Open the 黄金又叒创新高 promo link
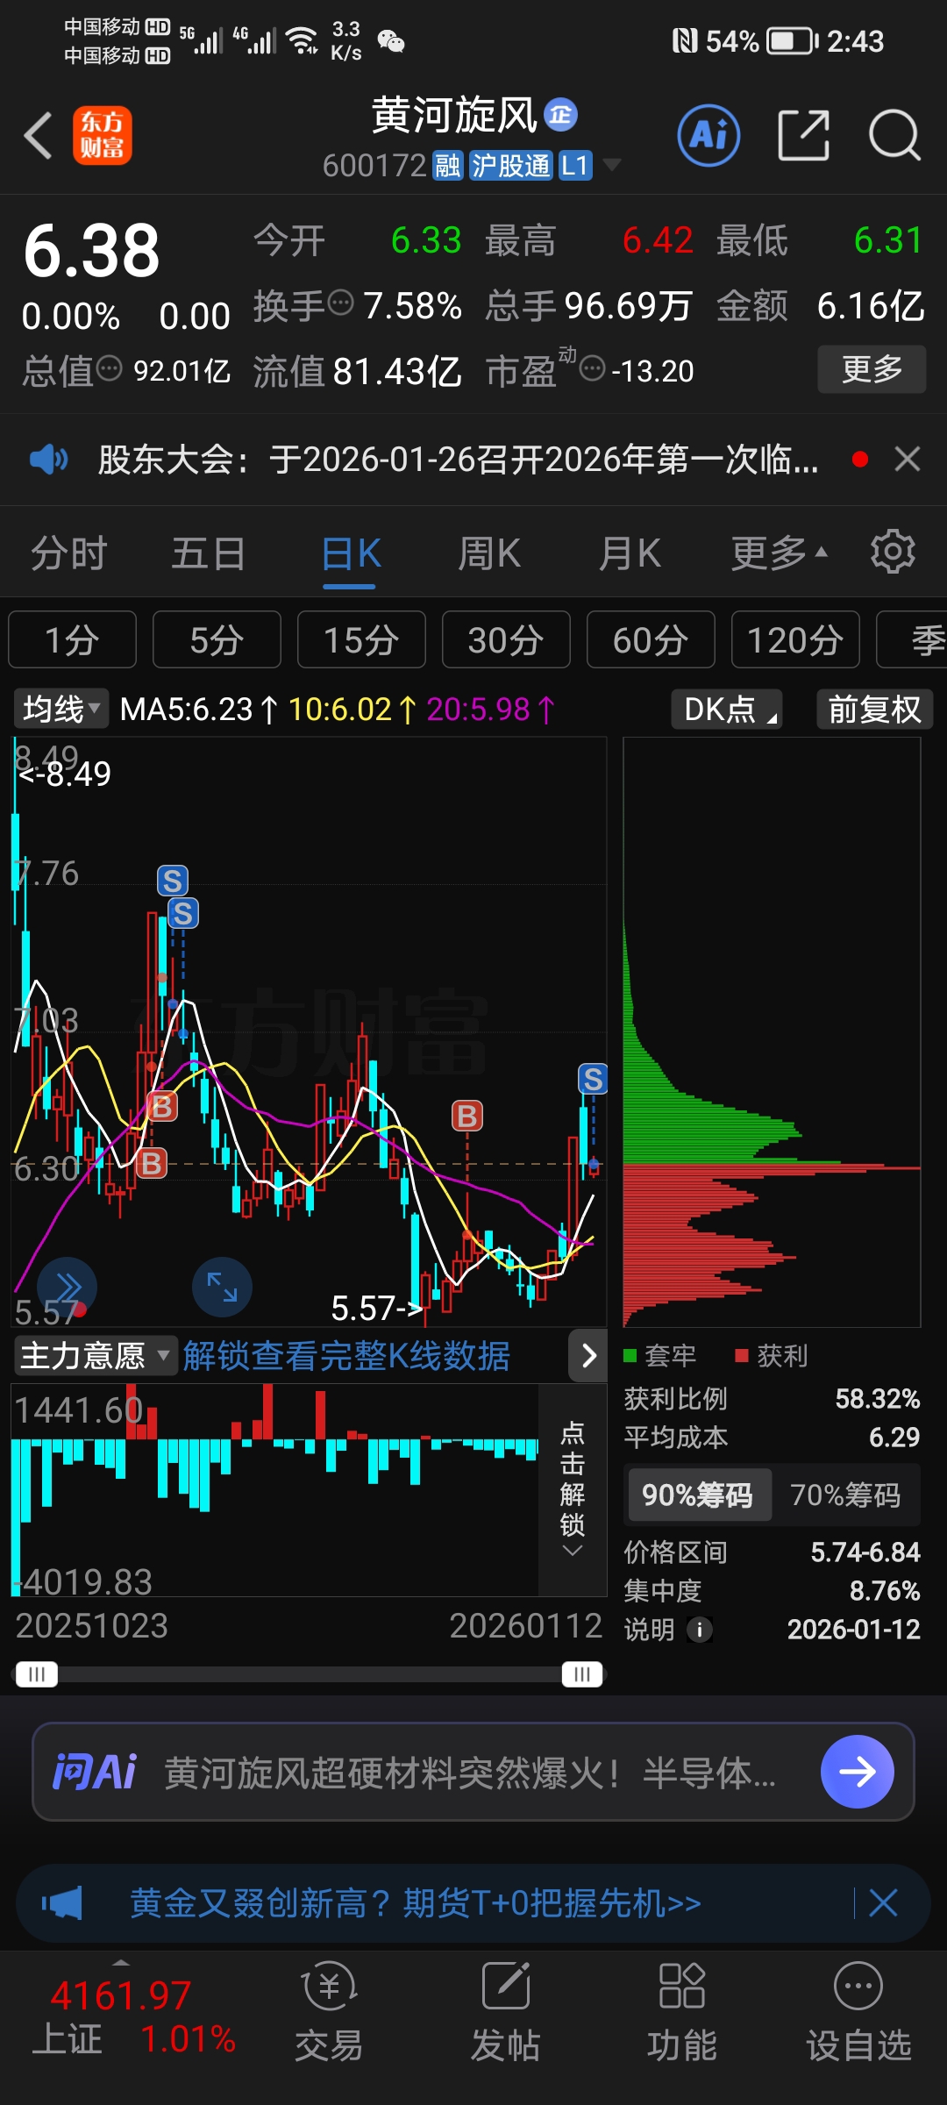Image resolution: width=947 pixels, height=2105 pixels. (416, 1902)
